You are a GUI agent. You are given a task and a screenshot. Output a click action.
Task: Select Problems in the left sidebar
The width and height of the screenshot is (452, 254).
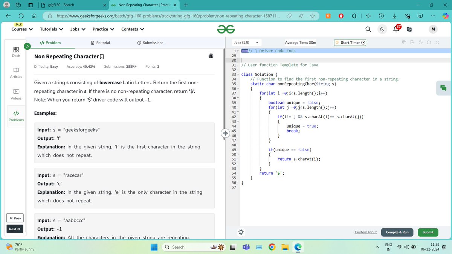(x=16, y=116)
